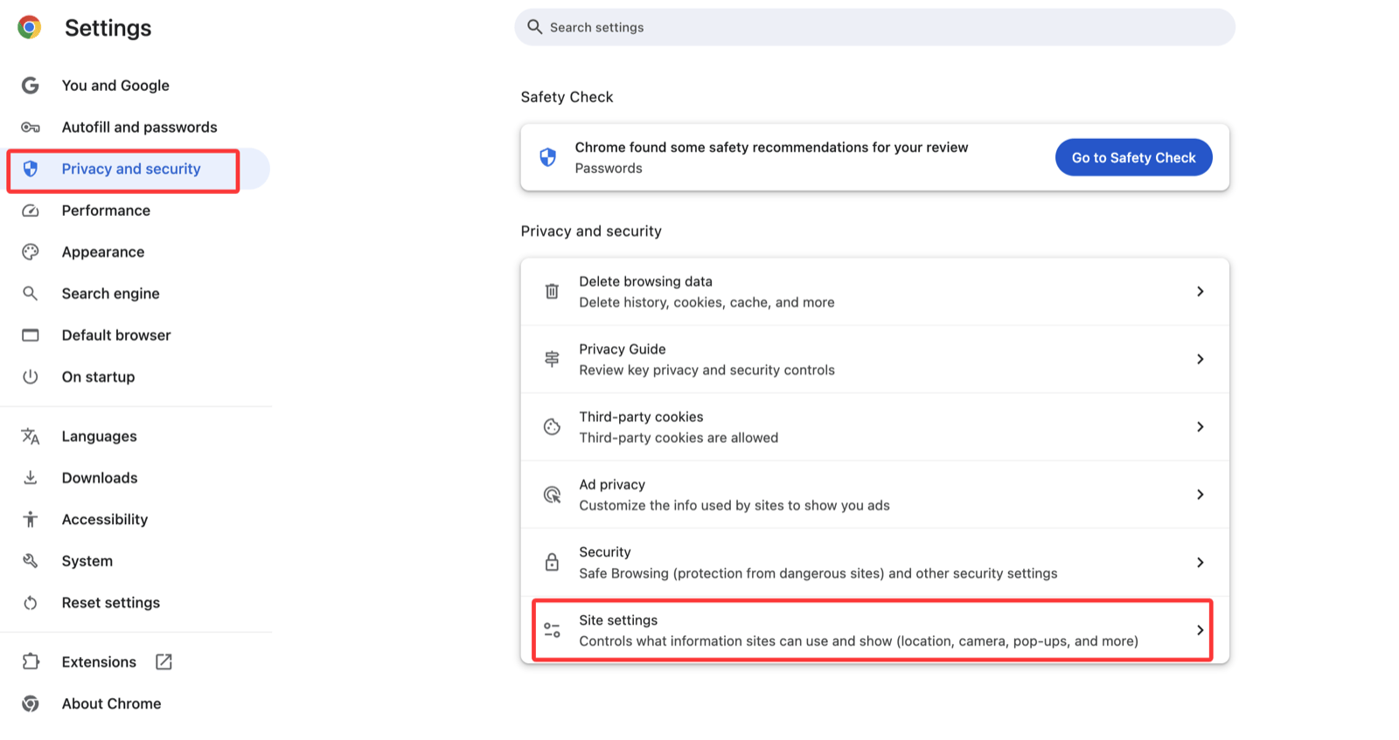Screen dimensions: 1399x740
Task: Go to Accessibility settings
Action: (105, 519)
